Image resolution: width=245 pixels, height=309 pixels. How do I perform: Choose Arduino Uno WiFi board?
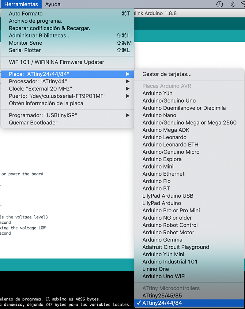189,276
